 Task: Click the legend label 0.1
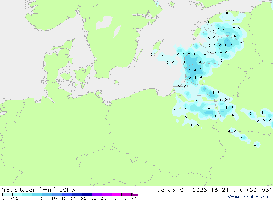click(x=5, y=198)
